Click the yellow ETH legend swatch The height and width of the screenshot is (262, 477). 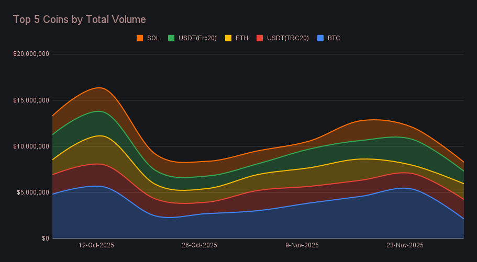[228, 38]
